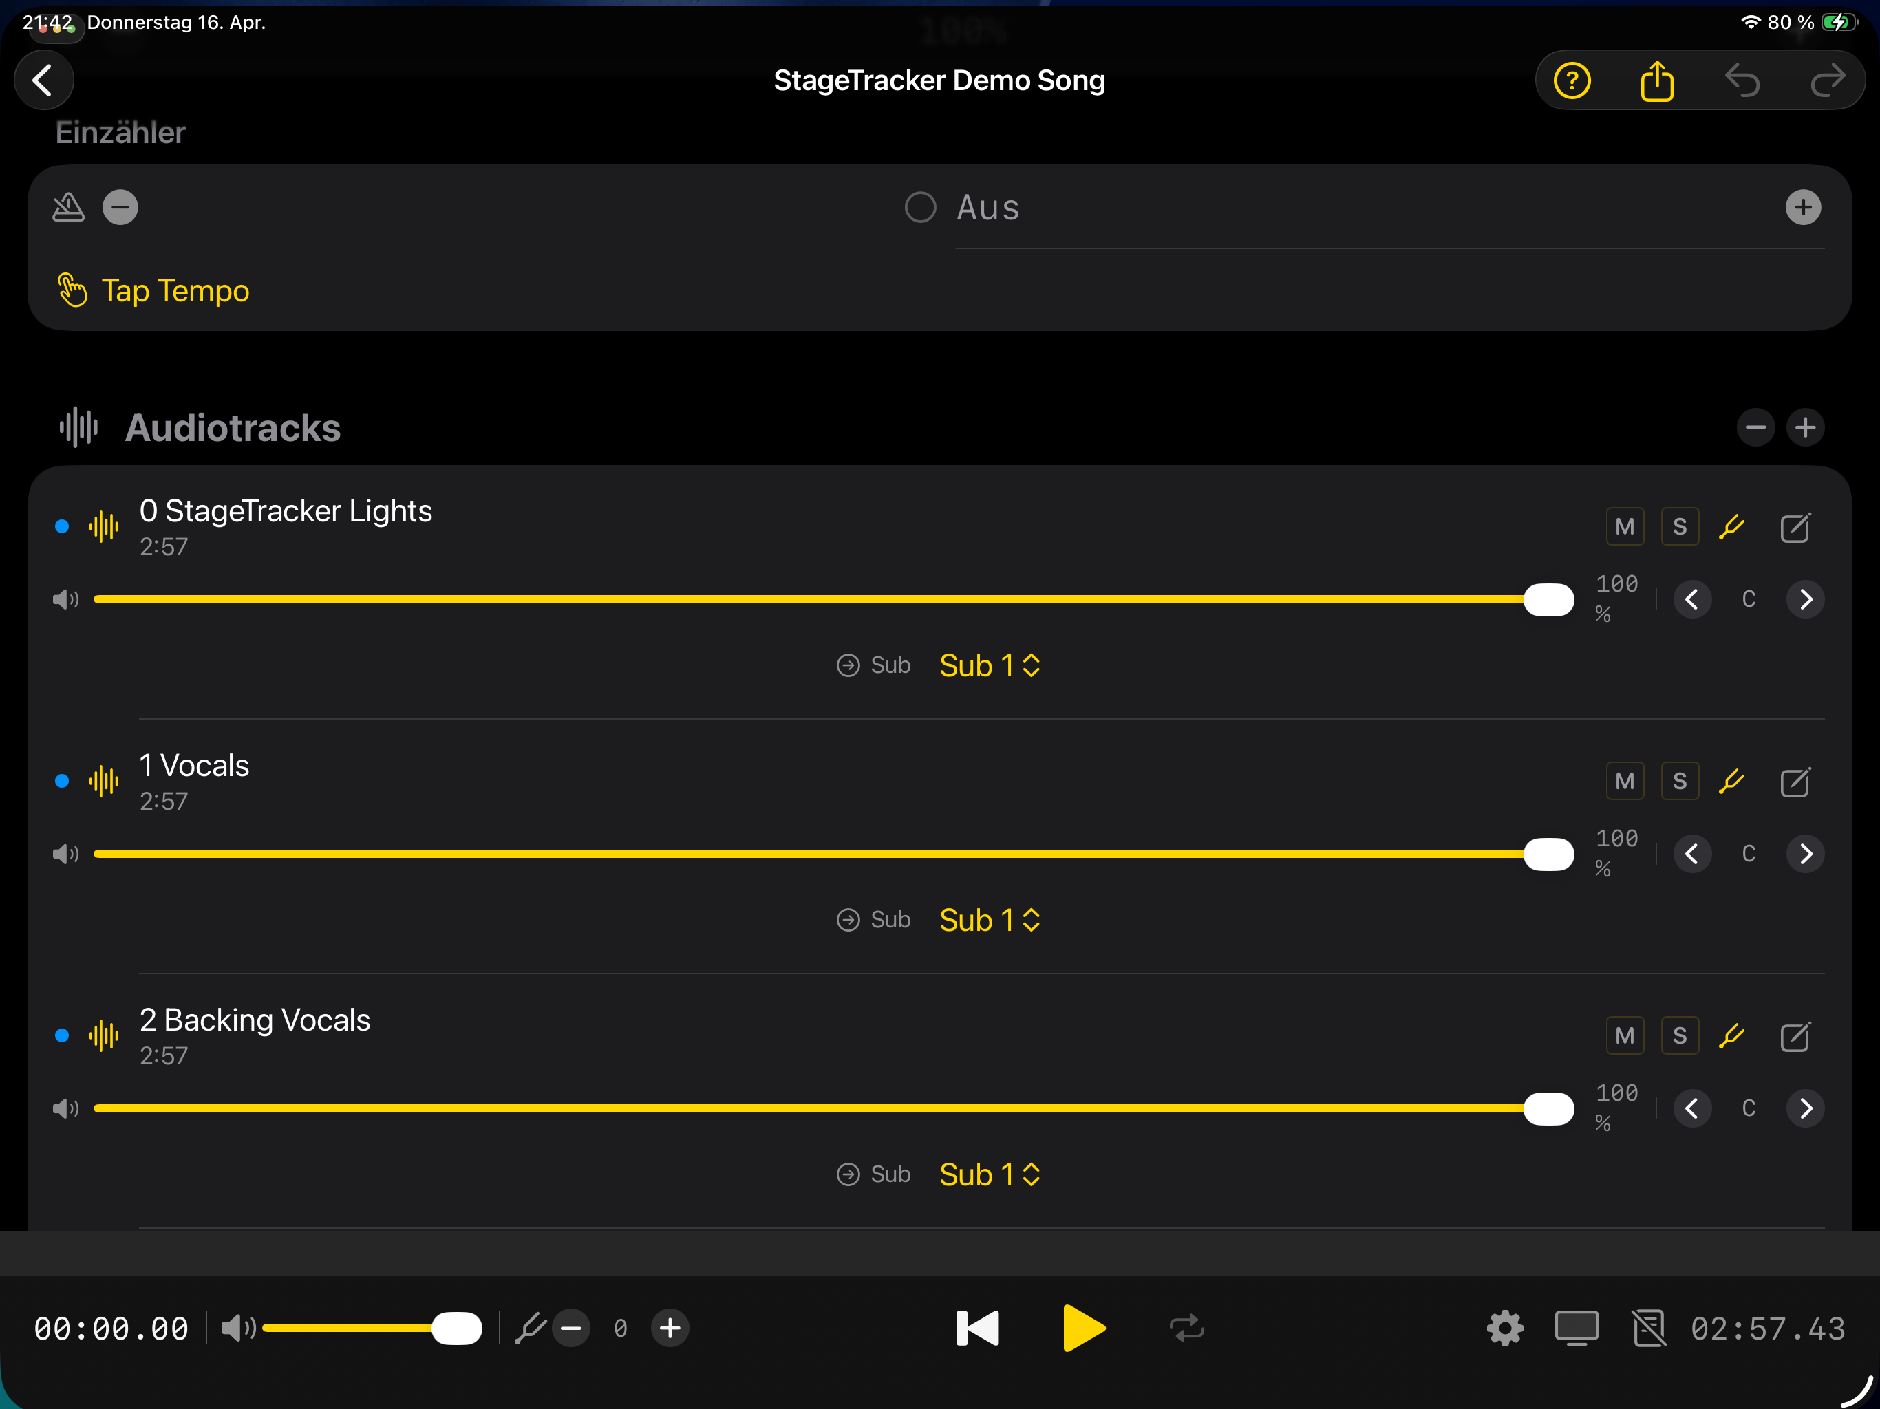
Task: Open Sub 1 dropdown for 2 Backing Vocals
Action: 990,1174
